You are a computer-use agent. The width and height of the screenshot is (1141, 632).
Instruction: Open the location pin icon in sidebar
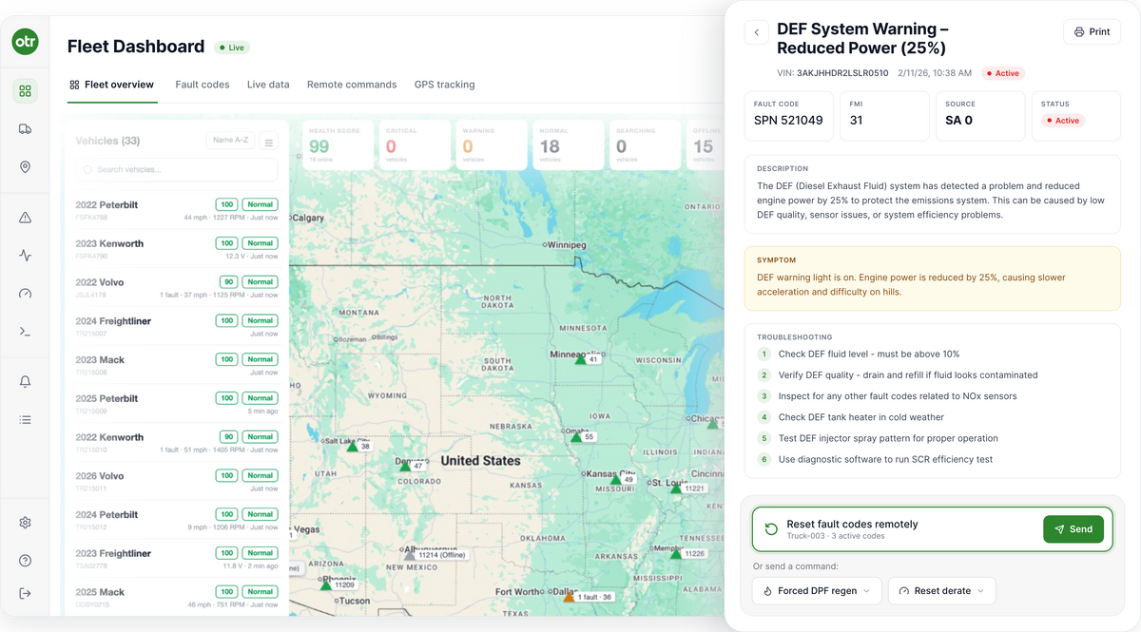(26, 167)
